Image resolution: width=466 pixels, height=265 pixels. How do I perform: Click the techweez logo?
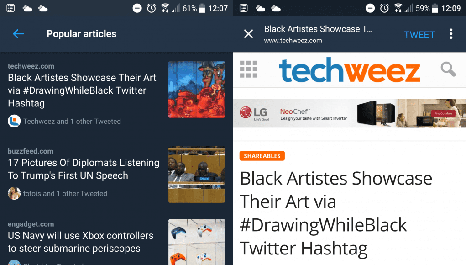click(x=349, y=70)
